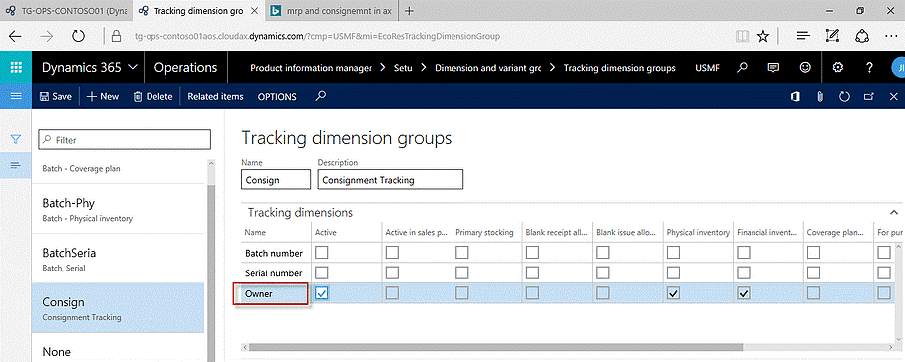Go to Setup breadcrumb

click(403, 68)
